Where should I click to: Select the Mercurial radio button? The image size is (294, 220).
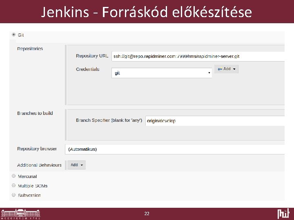pyautogui.click(x=14, y=176)
